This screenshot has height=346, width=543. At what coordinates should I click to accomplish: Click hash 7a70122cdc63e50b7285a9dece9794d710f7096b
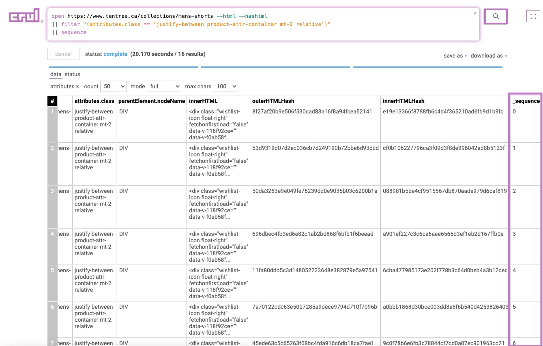point(315,307)
